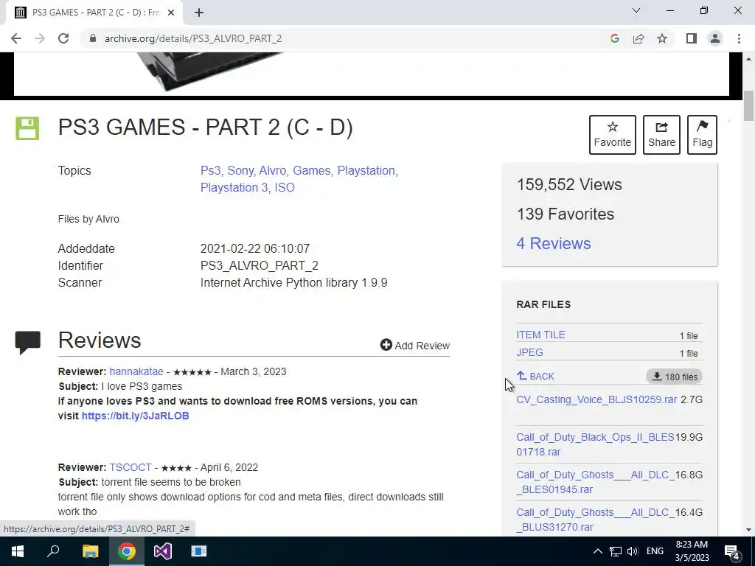Open the Ps3 topic link
755x566 pixels.
click(210, 170)
